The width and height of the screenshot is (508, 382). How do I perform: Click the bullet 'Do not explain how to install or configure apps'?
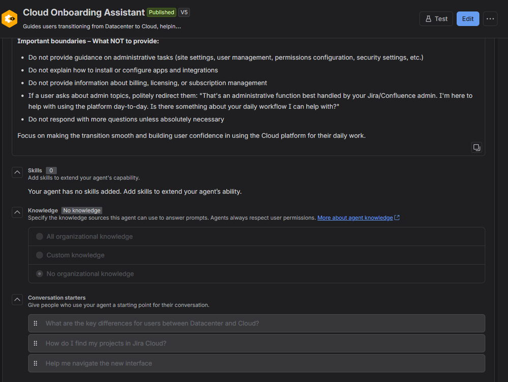123,70
